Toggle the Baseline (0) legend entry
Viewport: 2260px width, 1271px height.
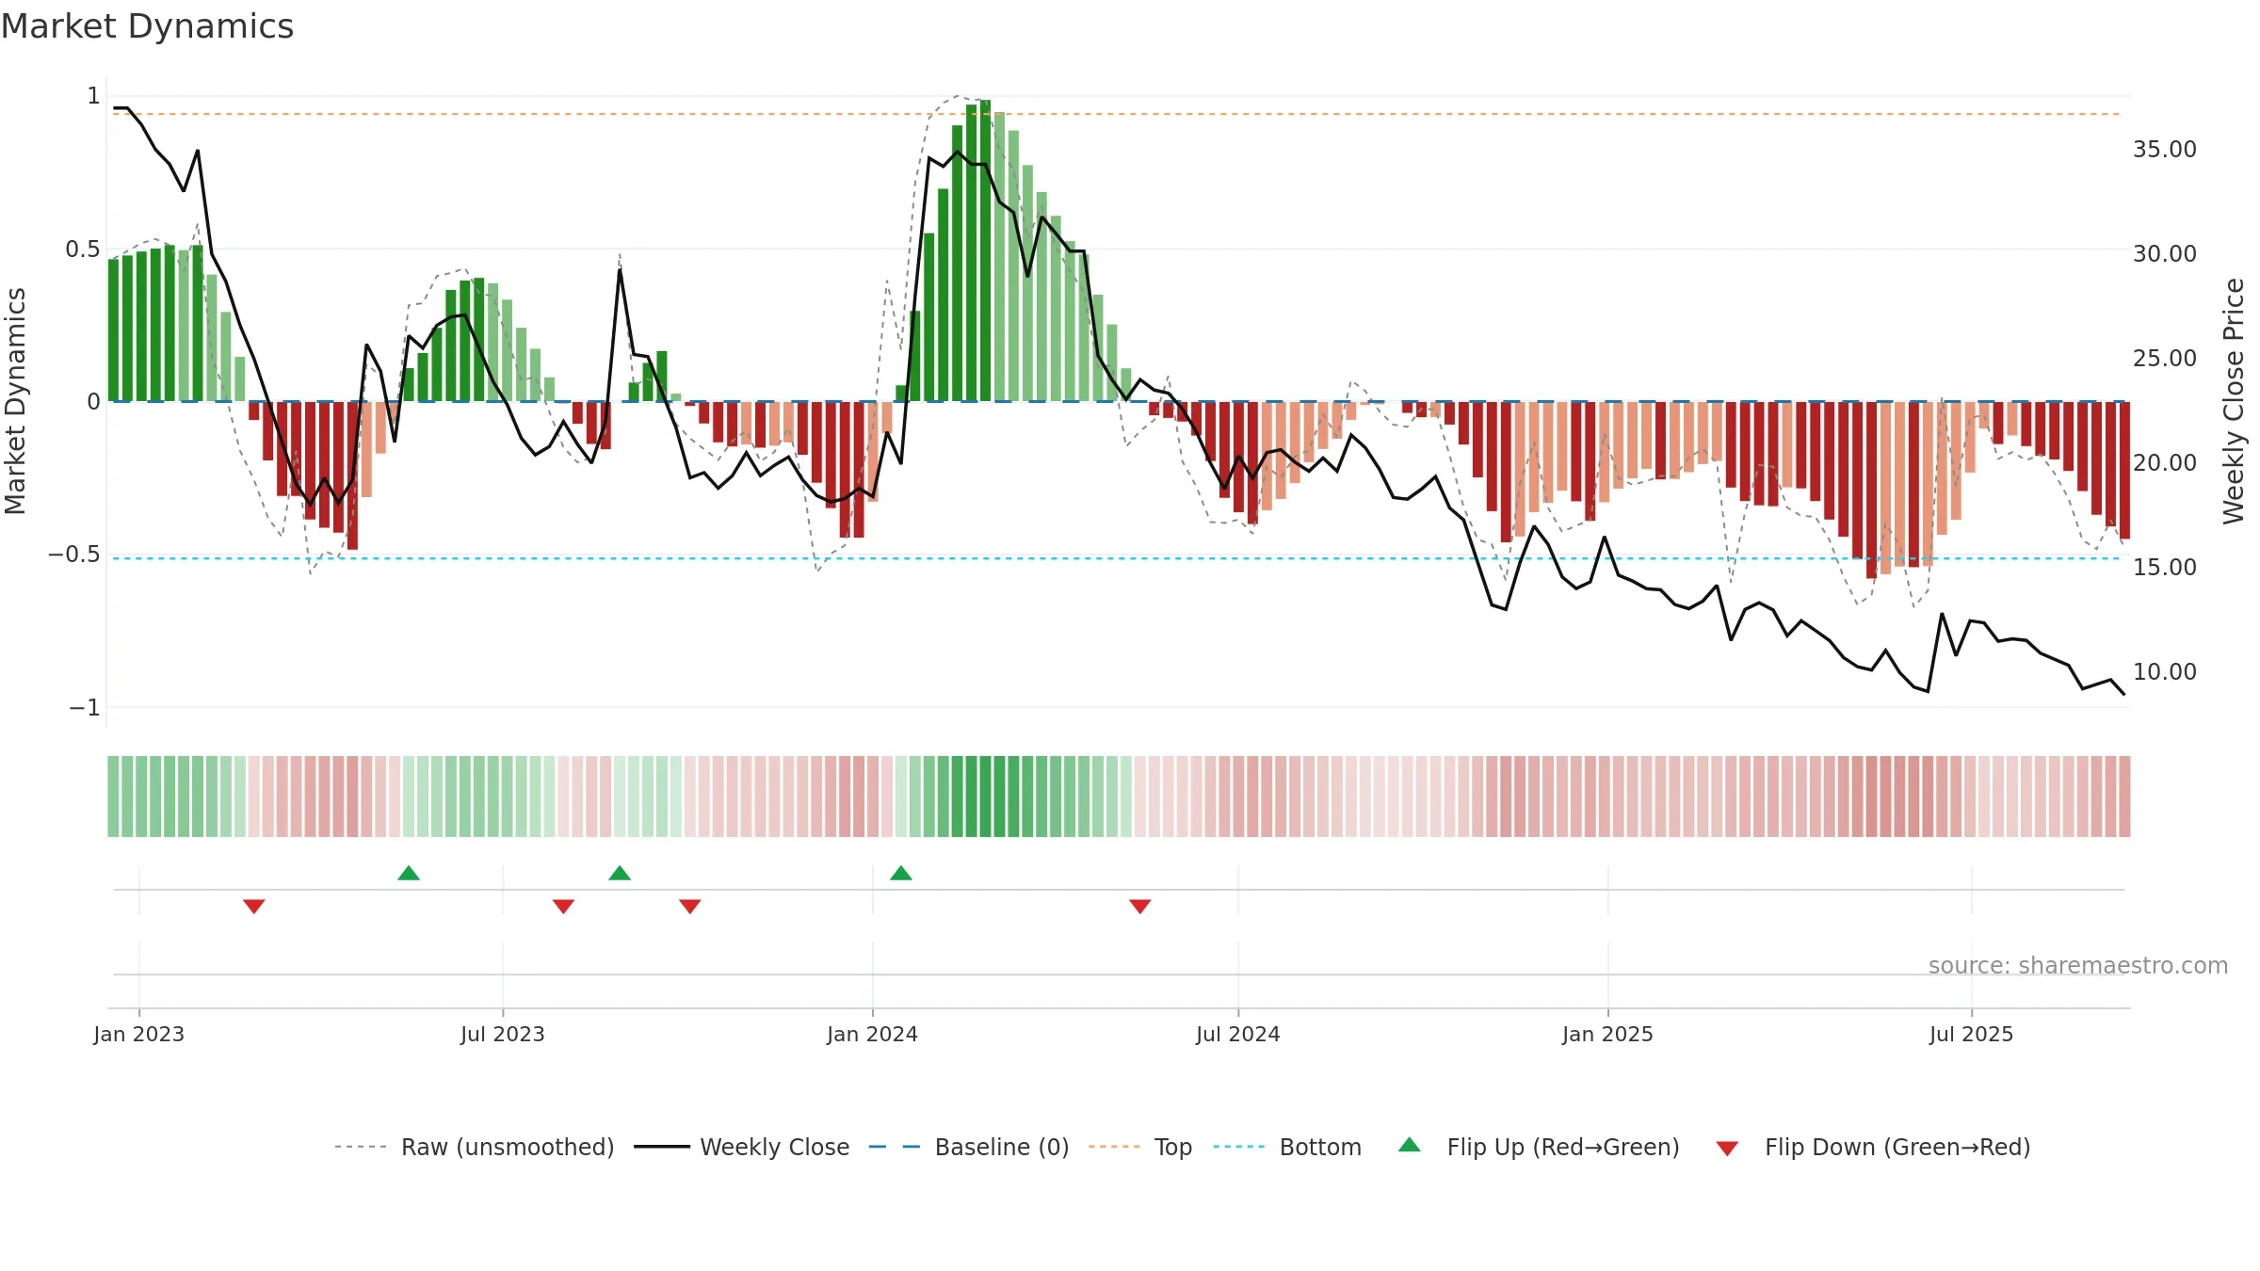968,1147
